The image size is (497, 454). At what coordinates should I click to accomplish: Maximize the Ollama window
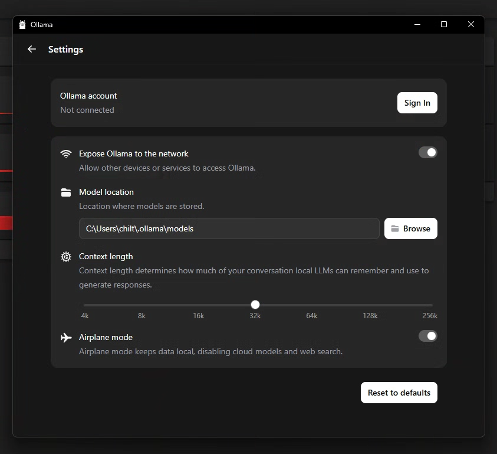(x=444, y=25)
